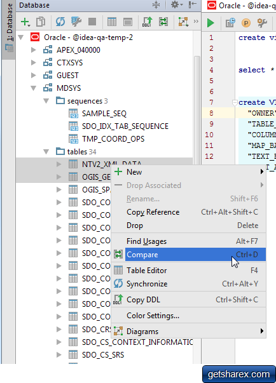Viewport: 276px width, 383px height.
Task: Toggle fold marker on editor line 7
Action: tap(235, 103)
